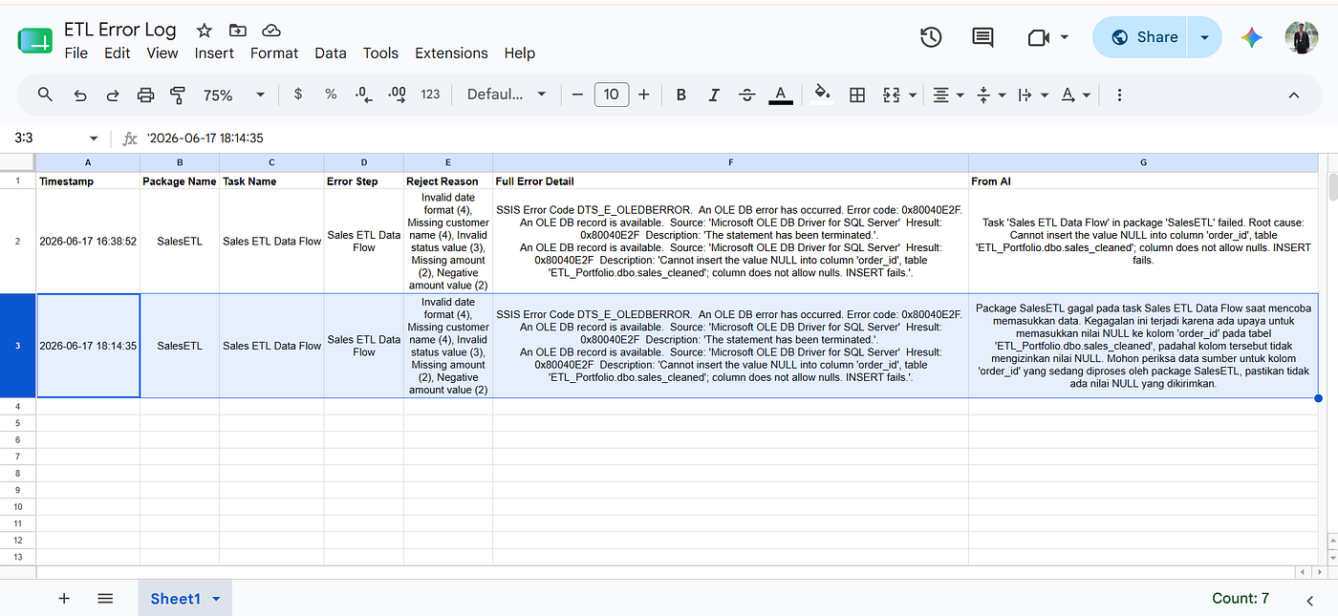Open Edit menu

[118, 53]
